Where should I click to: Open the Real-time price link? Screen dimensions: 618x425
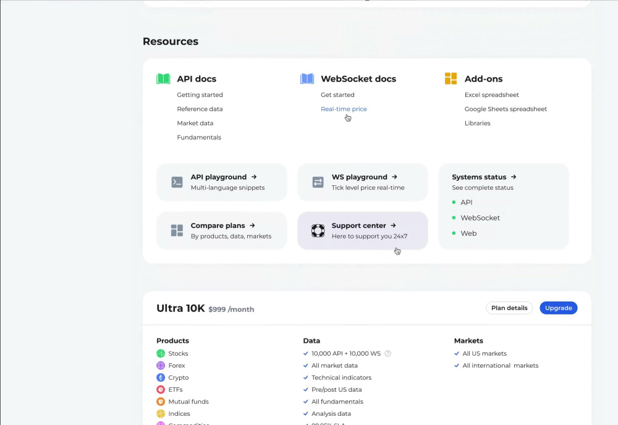[344, 109]
